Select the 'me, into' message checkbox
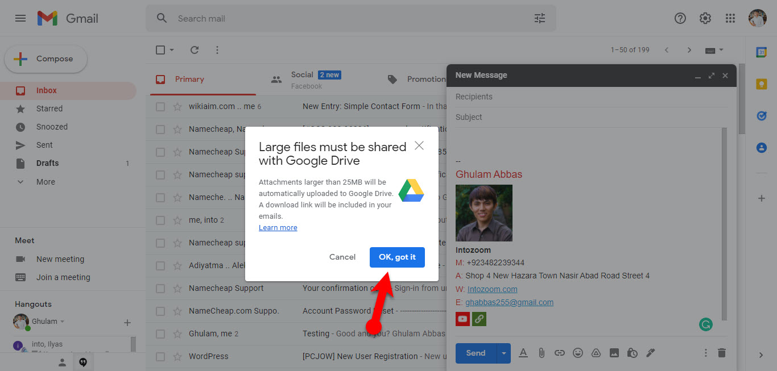This screenshot has height=371, width=777. coord(160,220)
